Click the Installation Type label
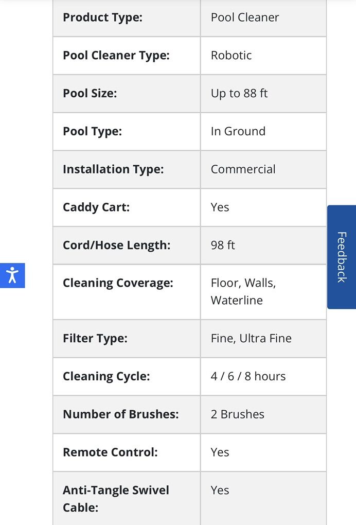This screenshot has width=356, height=525. (113, 169)
